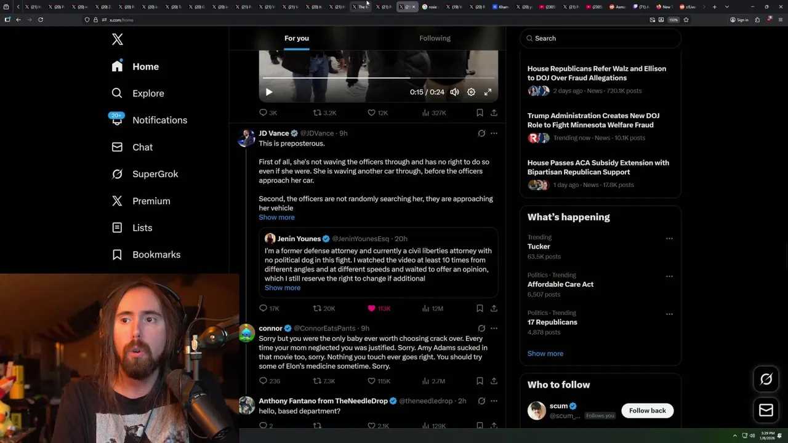Open the floating messages envelope button
This screenshot has height=443, width=788.
pyautogui.click(x=766, y=410)
